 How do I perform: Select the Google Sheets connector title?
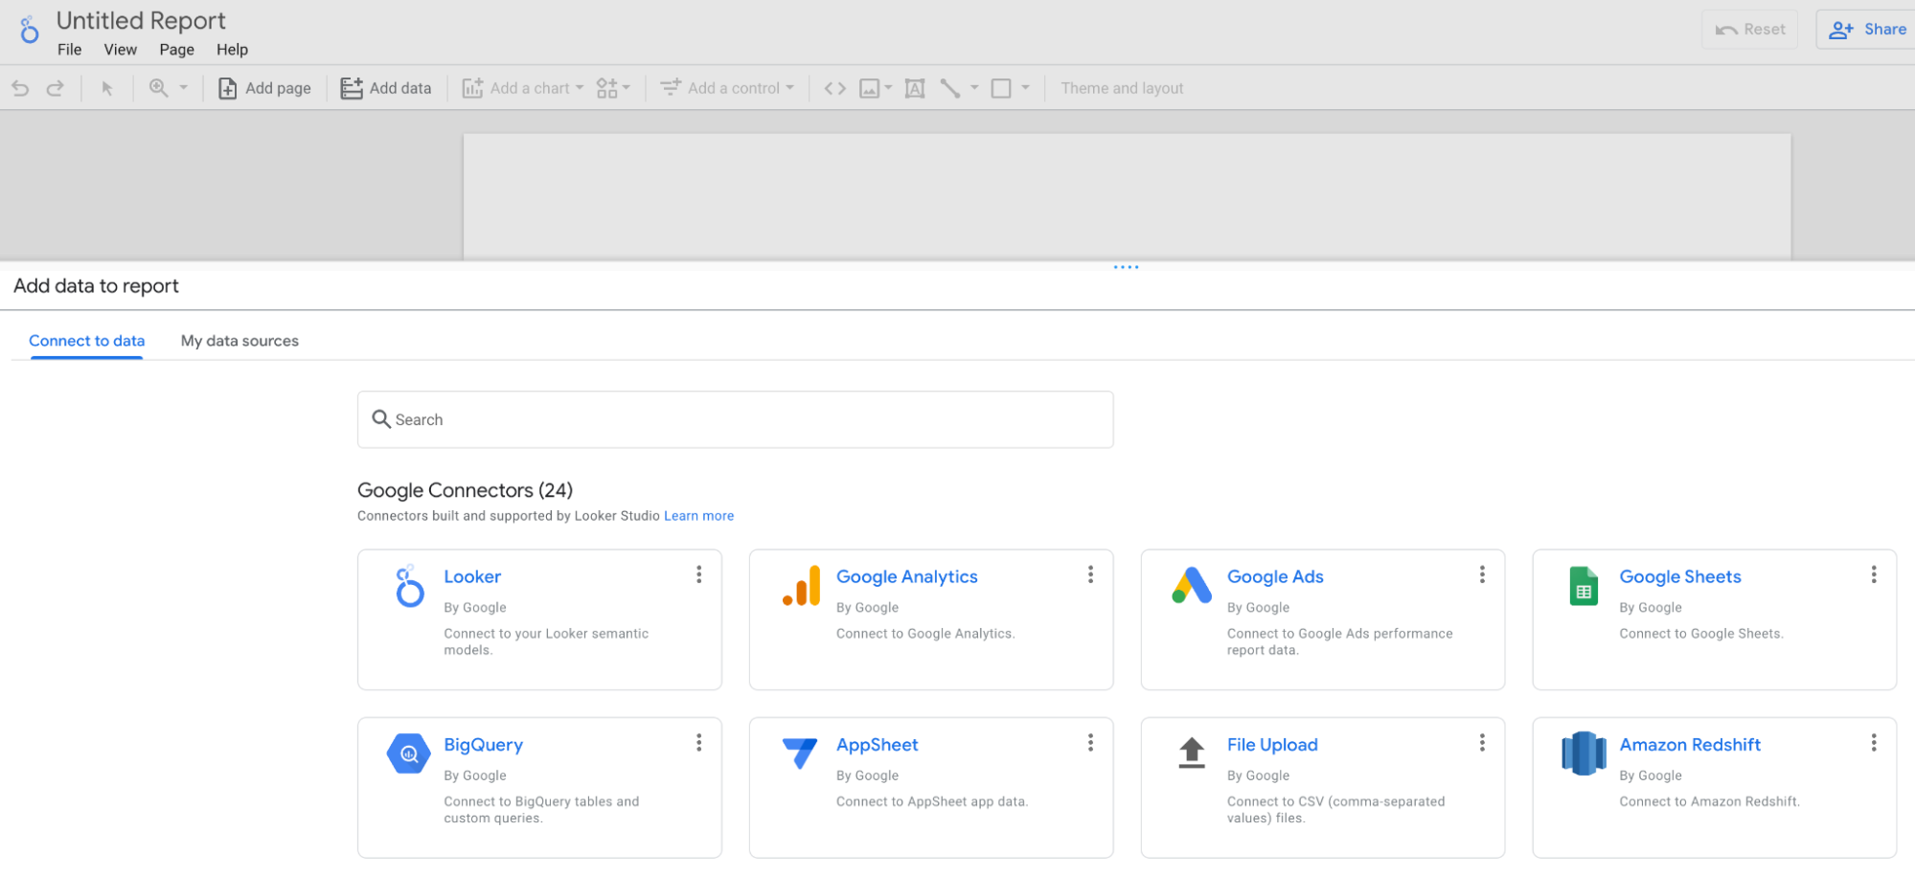(1680, 576)
